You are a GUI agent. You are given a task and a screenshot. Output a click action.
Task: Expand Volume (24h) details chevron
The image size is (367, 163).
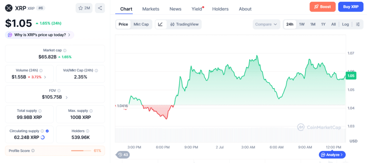(x=45, y=77)
